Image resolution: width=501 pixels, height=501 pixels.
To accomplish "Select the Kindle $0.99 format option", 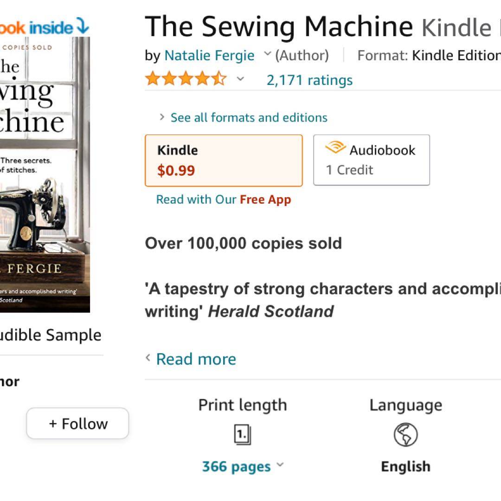I will (224, 161).
